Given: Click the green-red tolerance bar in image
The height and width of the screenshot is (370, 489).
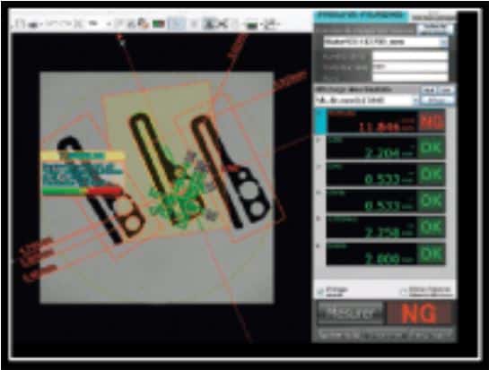Looking at the screenshot, I should coord(82,191).
